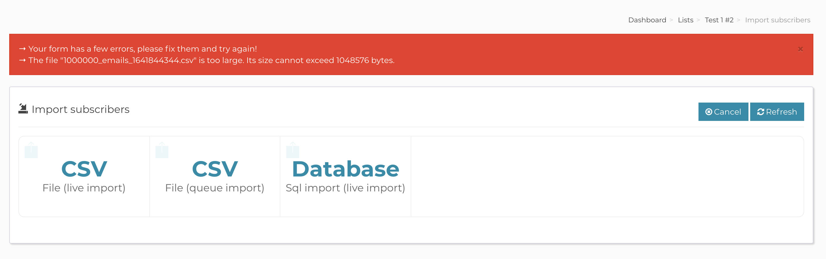Click the file too large error message

click(x=211, y=60)
